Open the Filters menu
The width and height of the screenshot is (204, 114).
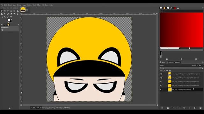[39, 5]
